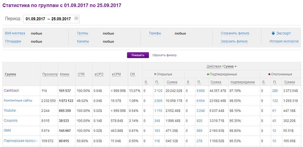Image resolution: width=303 pixels, height=147 pixels.
Task: Click the date range input field
Action: pyautogui.click(x=48, y=19)
